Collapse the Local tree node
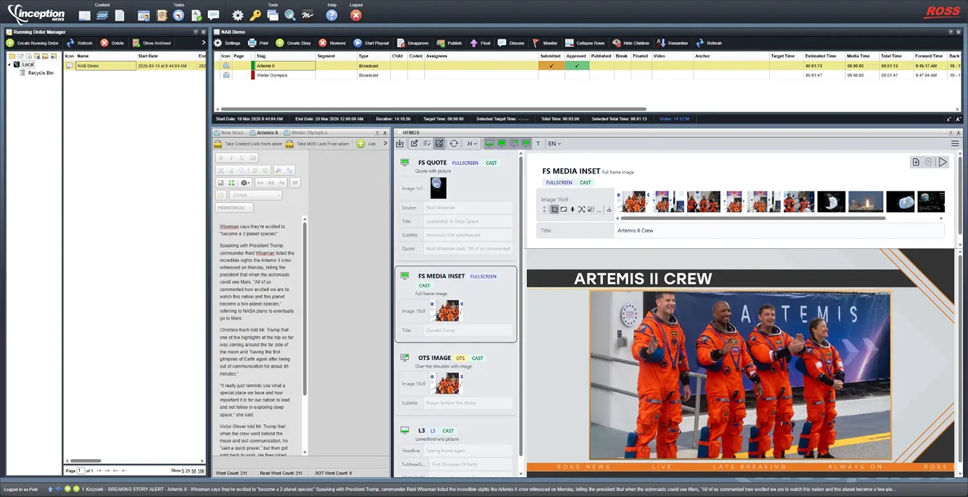 pyautogui.click(x=10, y=64)
